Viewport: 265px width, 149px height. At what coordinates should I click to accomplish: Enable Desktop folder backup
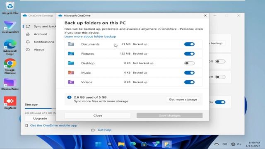pyautogui.click(x=189, y=63)
